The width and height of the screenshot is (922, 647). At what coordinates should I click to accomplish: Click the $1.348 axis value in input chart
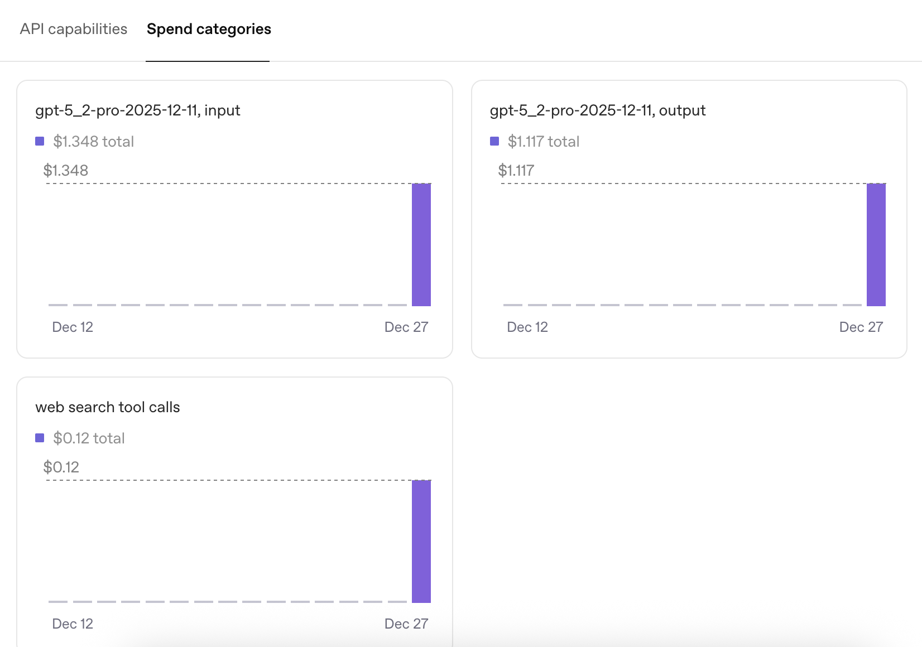pyautogui.click(x=66, y=171)
